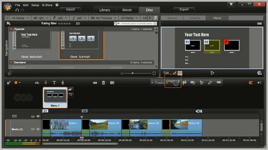Switch to the Library tab
The height and width of the screenshot is (150, 268).
pos(105,10)
